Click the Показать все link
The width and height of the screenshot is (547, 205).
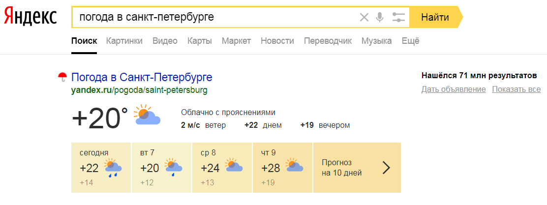point(517,89)
